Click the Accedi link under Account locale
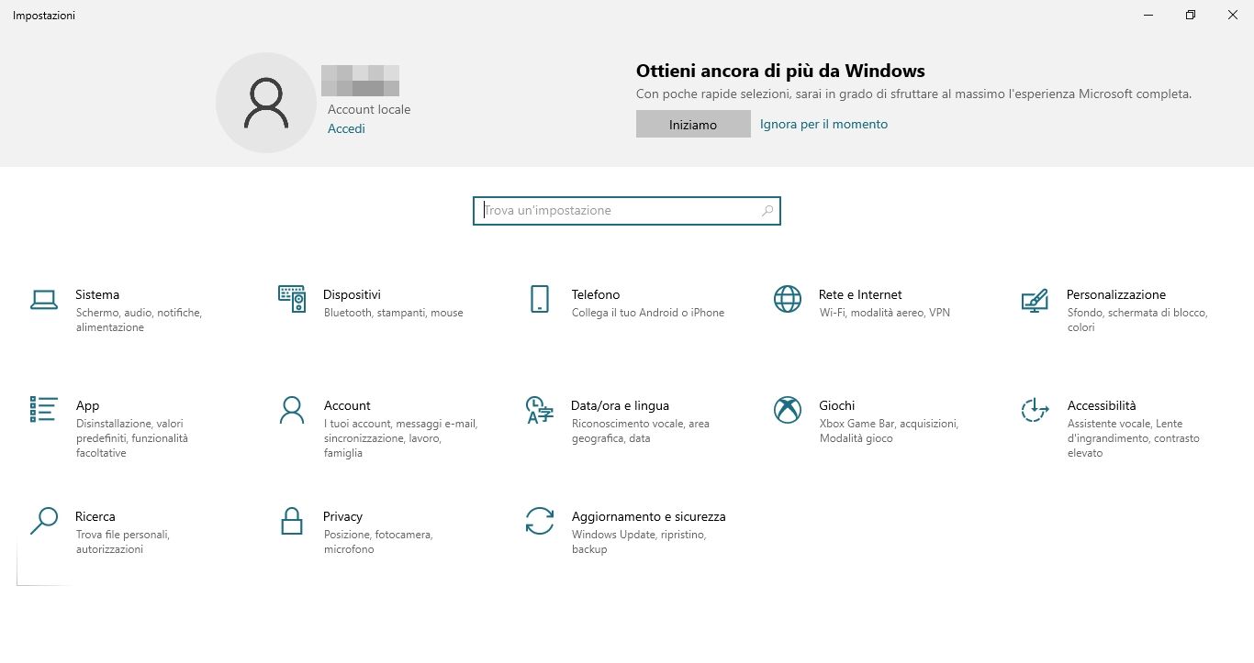 click(x=346, y=128)
